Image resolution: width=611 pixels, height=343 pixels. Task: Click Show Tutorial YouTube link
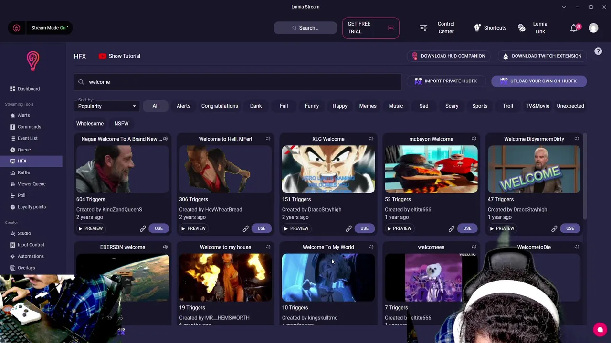tap(119, 56)
